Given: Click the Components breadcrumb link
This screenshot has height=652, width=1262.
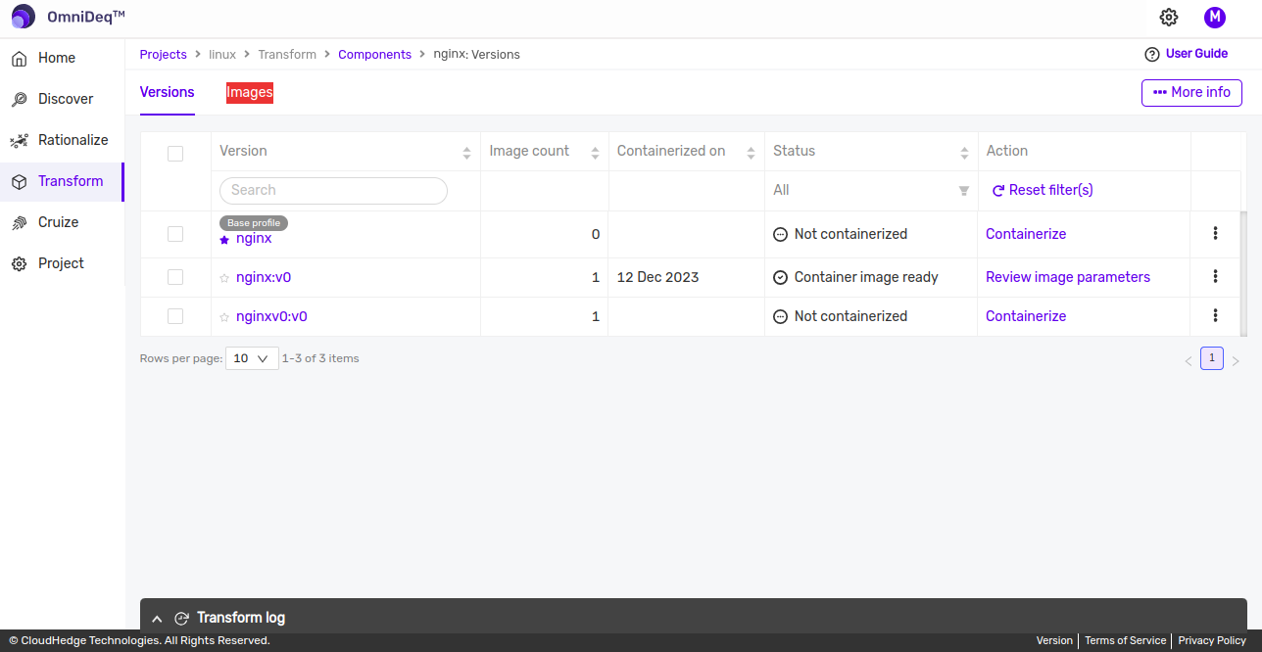Looking at the screenshot, I should [374, 55].
